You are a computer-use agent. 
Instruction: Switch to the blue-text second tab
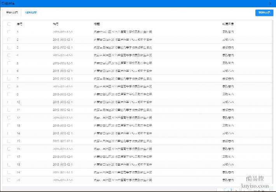(x=31, y=12)
